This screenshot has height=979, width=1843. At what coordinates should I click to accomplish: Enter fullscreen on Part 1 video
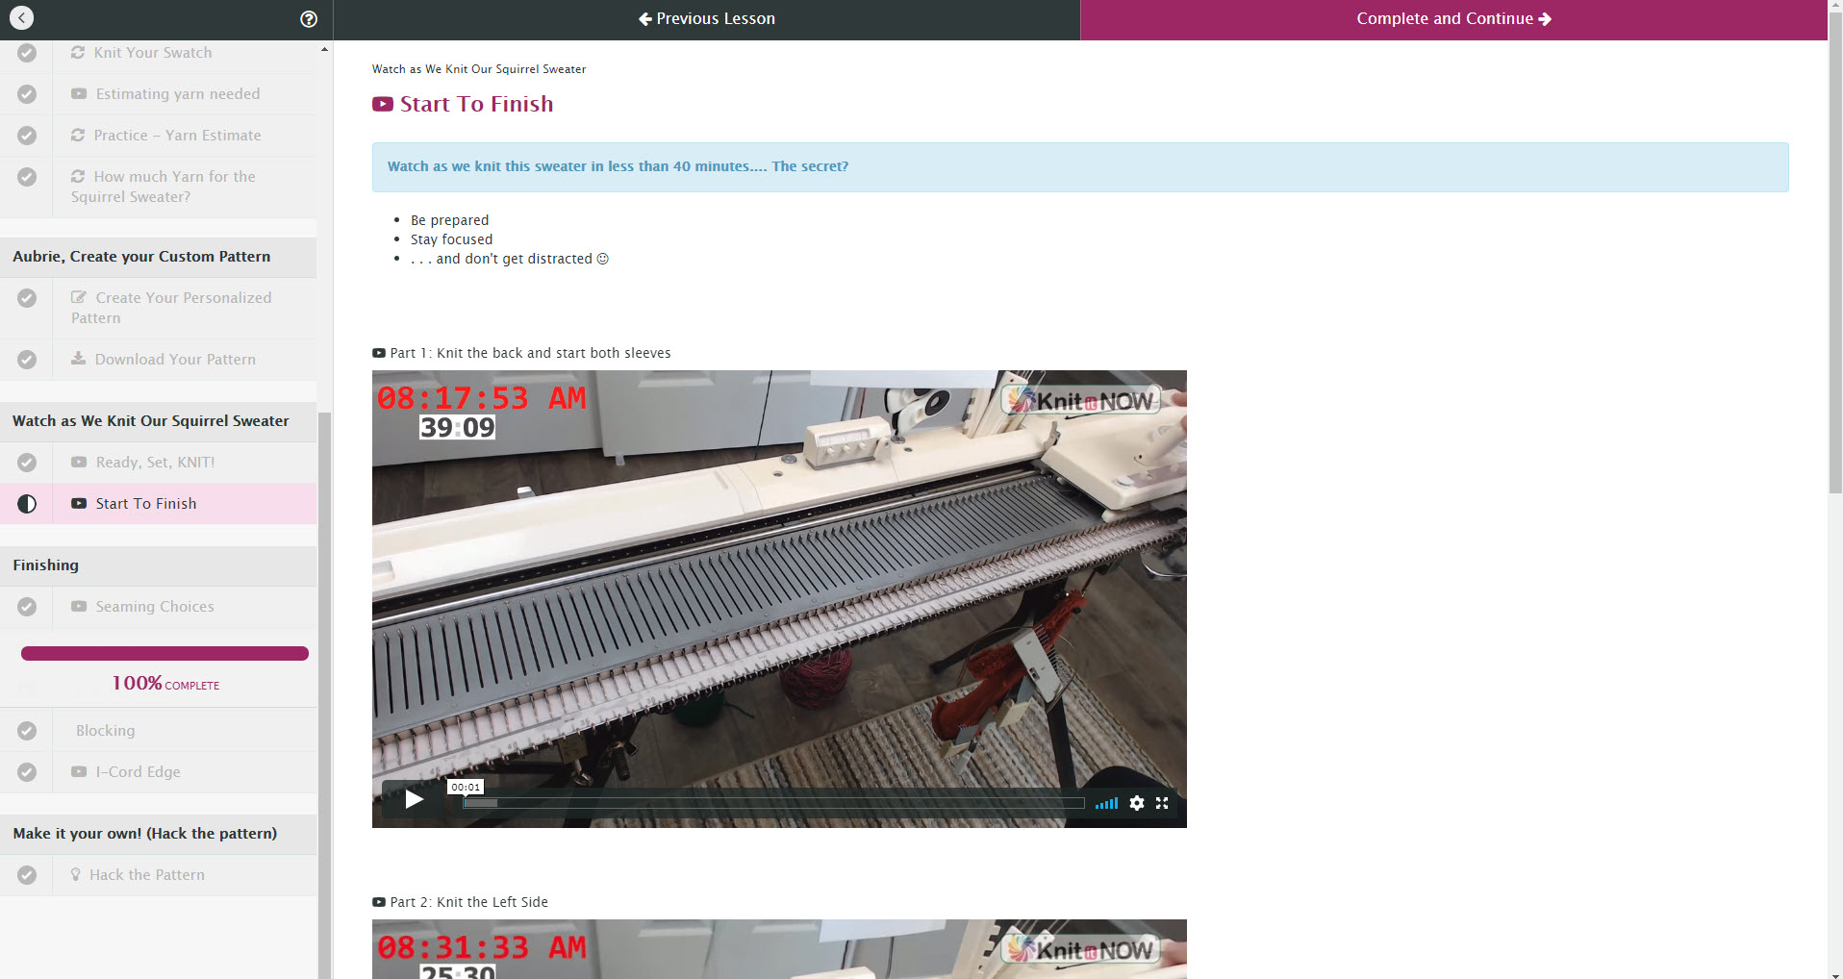pyautogui.click(x=1162, y=803)
